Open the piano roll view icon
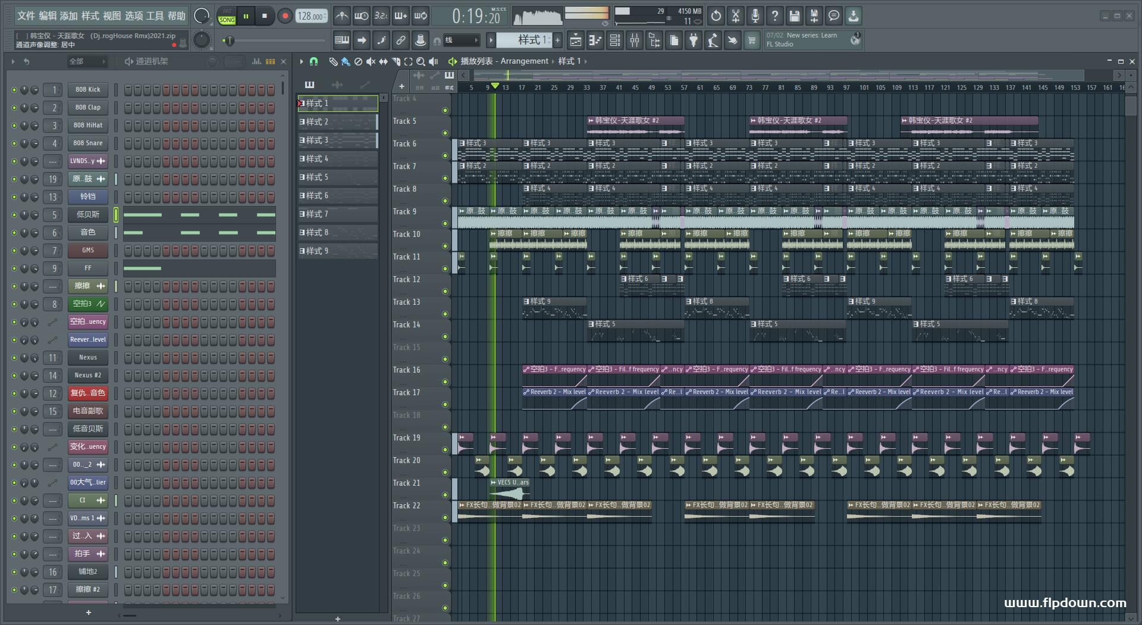Viewport: 1142px width, 625px height. pos(595,40)
